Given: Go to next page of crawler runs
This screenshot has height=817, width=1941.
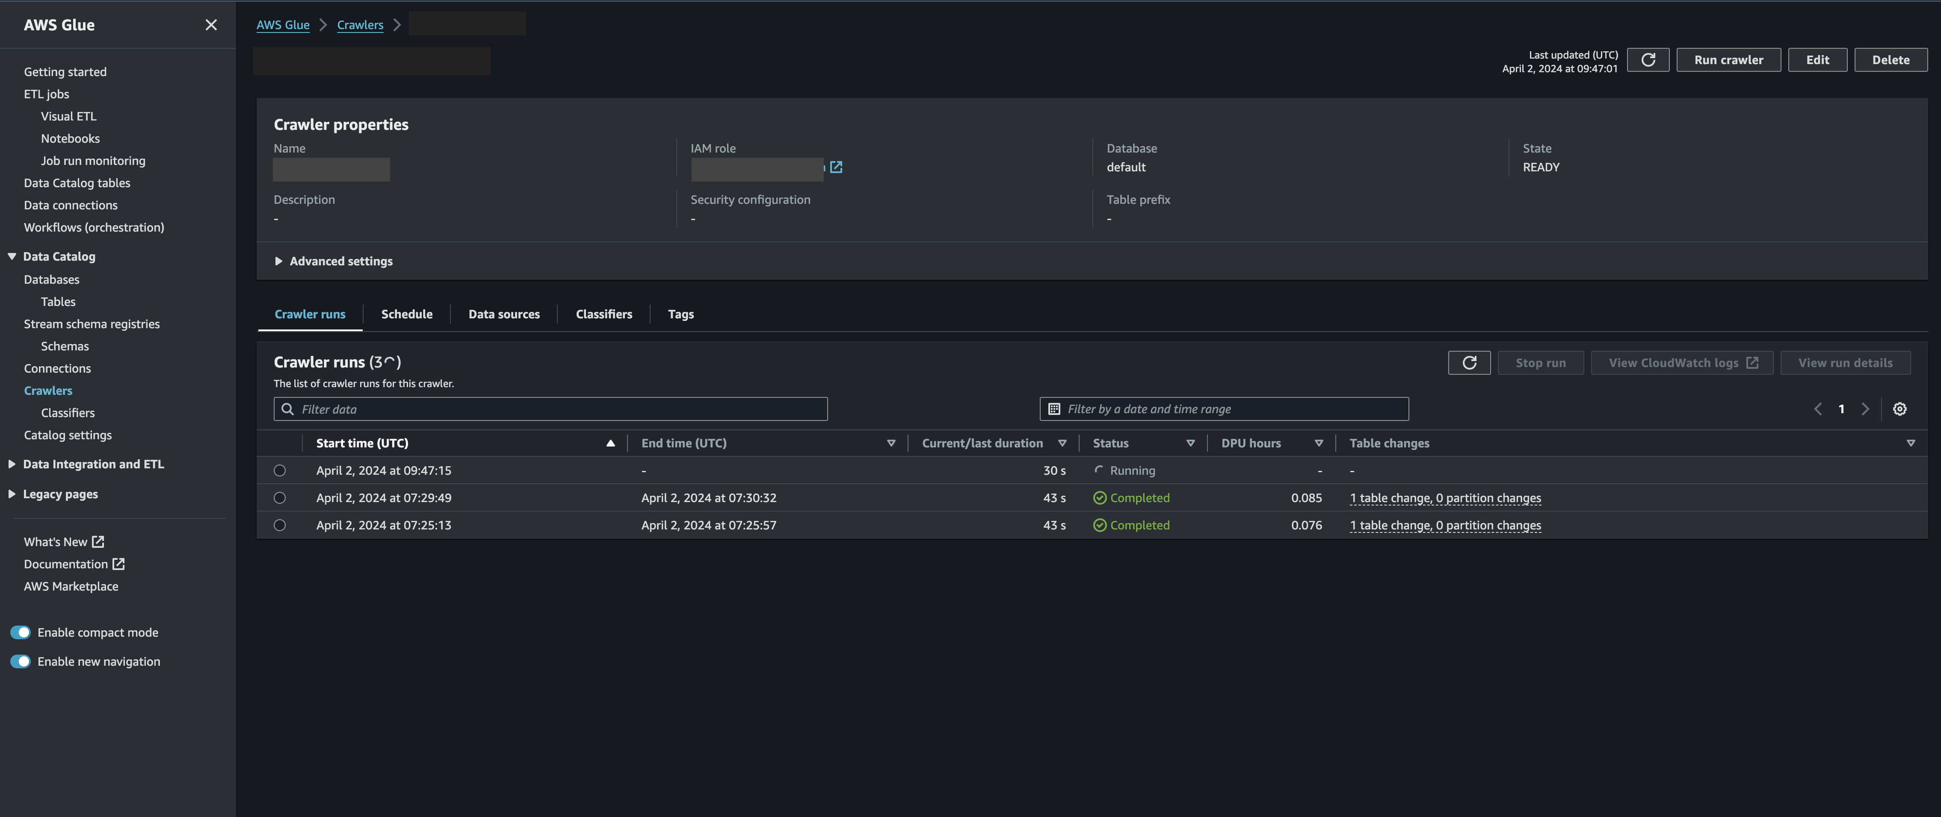Looking at the screenshot, I should (x=1865, y=409).
